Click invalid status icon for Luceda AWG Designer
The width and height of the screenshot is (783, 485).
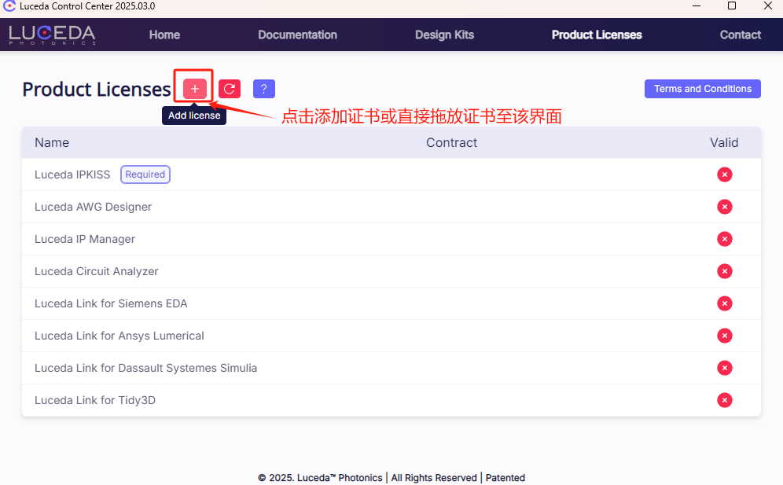(x=725, y=207)
